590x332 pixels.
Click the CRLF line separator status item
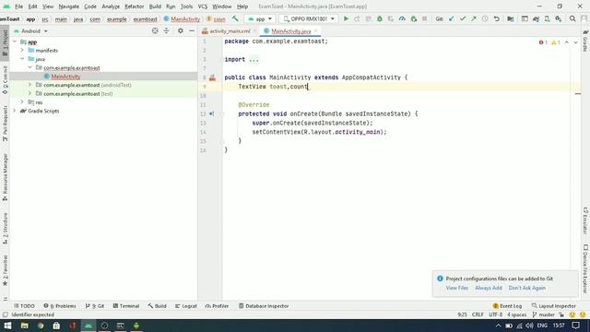478,314
